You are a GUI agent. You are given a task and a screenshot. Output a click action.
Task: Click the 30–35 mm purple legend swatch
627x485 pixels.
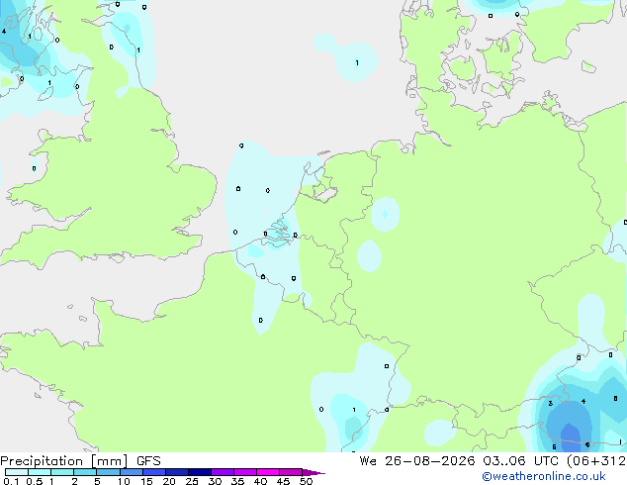(222, 472)
